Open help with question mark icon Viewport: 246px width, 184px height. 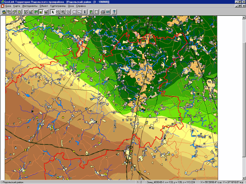[114, 12]
